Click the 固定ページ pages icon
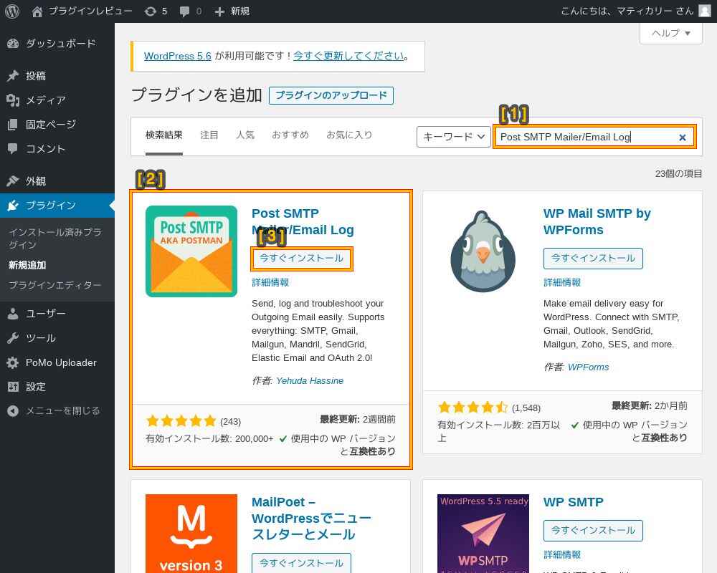Viewport: 717px width, 573px height. (13, 125)
